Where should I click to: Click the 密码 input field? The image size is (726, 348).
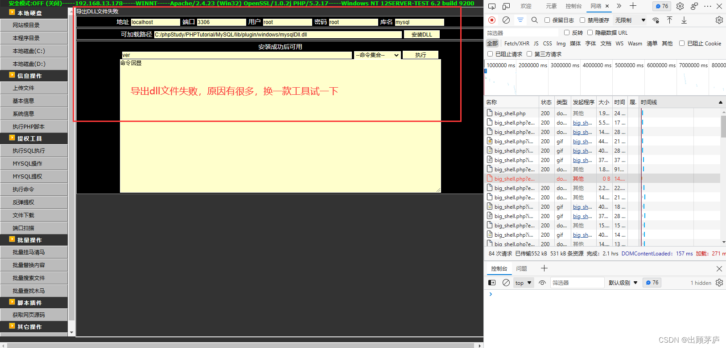point(353,22)
